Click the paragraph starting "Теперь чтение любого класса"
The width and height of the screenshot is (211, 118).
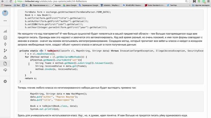(77, 88)
